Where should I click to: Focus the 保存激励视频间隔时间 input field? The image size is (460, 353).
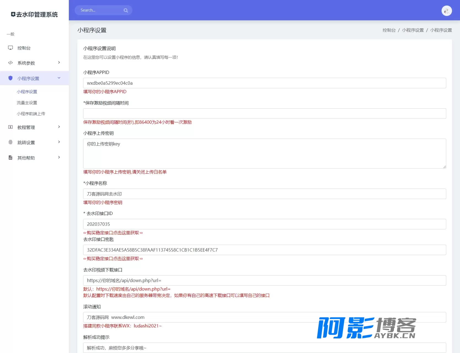(x=265, y=114)
